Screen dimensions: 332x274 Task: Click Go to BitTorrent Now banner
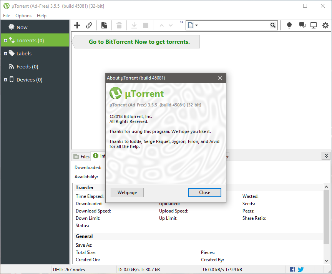click(x=136, y=42)
